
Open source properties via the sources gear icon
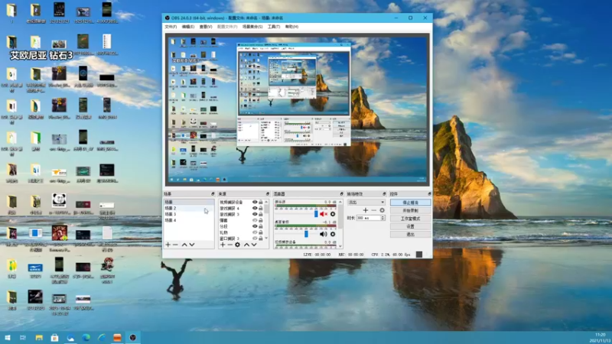237,245
